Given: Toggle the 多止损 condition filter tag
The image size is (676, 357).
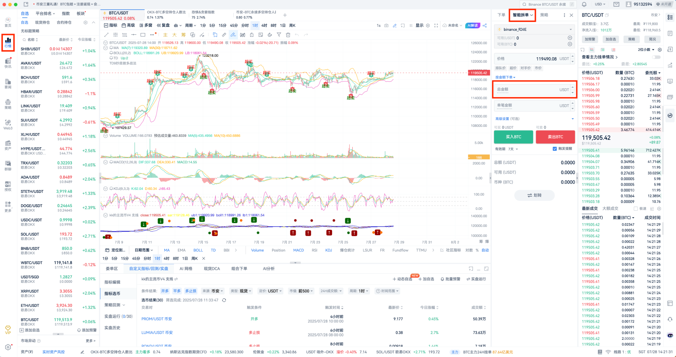Looking at the screenshot, I should coord(191,291).
